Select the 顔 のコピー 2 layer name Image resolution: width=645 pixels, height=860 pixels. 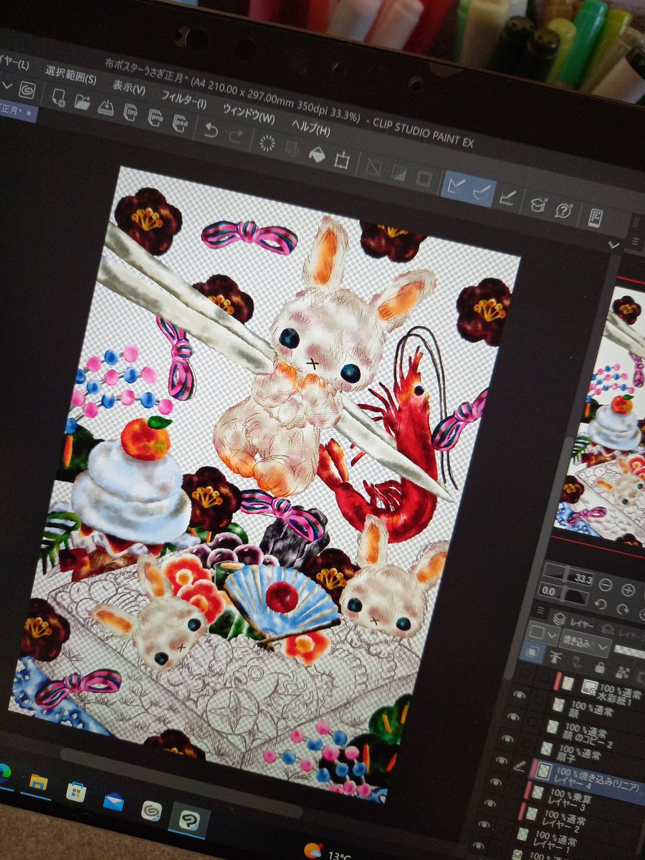click(x=586, y=739)
